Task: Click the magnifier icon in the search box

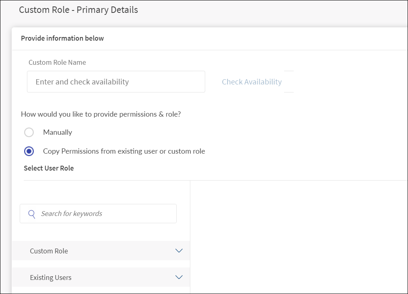Action: coord(32,214)
